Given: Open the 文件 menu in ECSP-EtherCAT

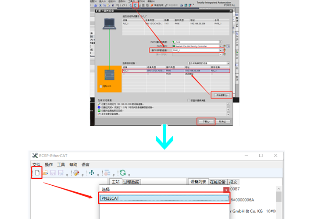Looking at the screenshot, I should 36,164.
